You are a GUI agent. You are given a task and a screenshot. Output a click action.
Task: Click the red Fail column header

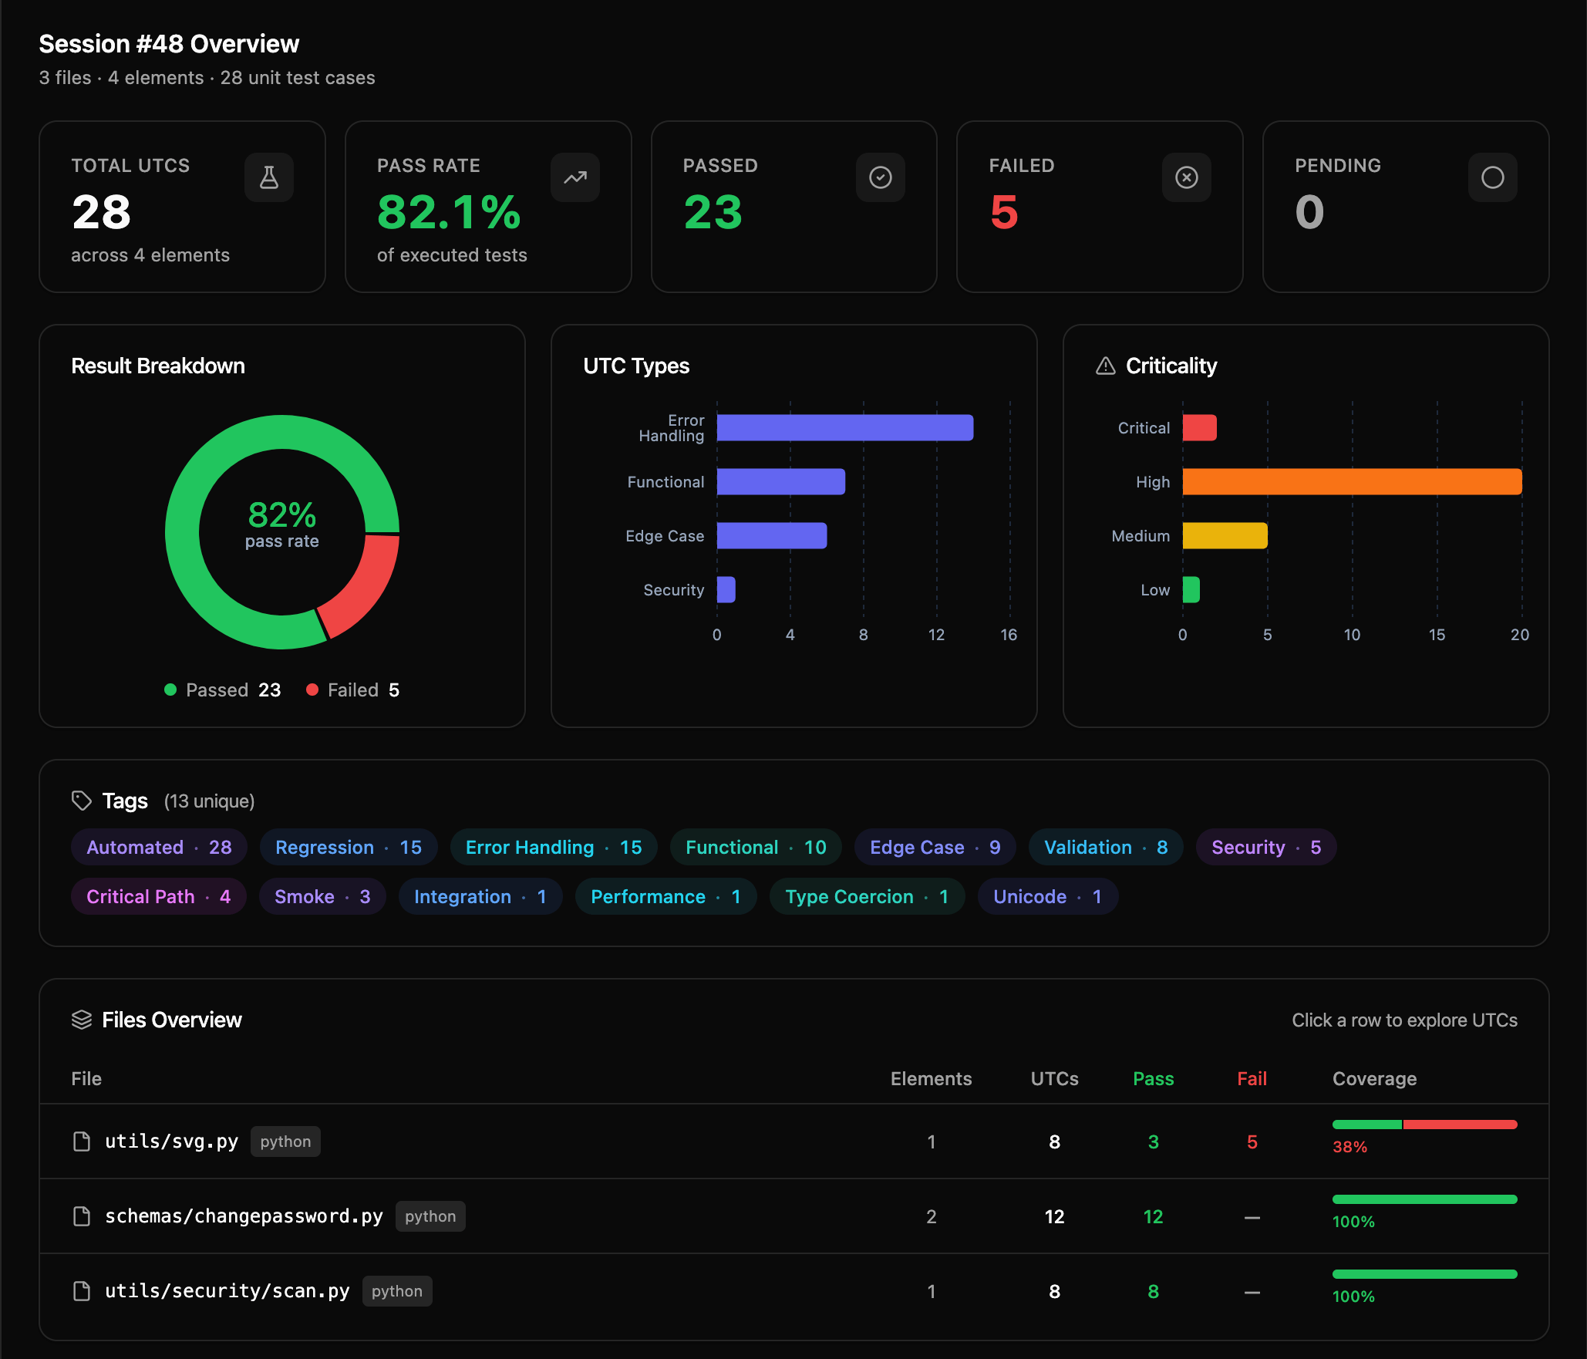click(x=1252, y=1078)
